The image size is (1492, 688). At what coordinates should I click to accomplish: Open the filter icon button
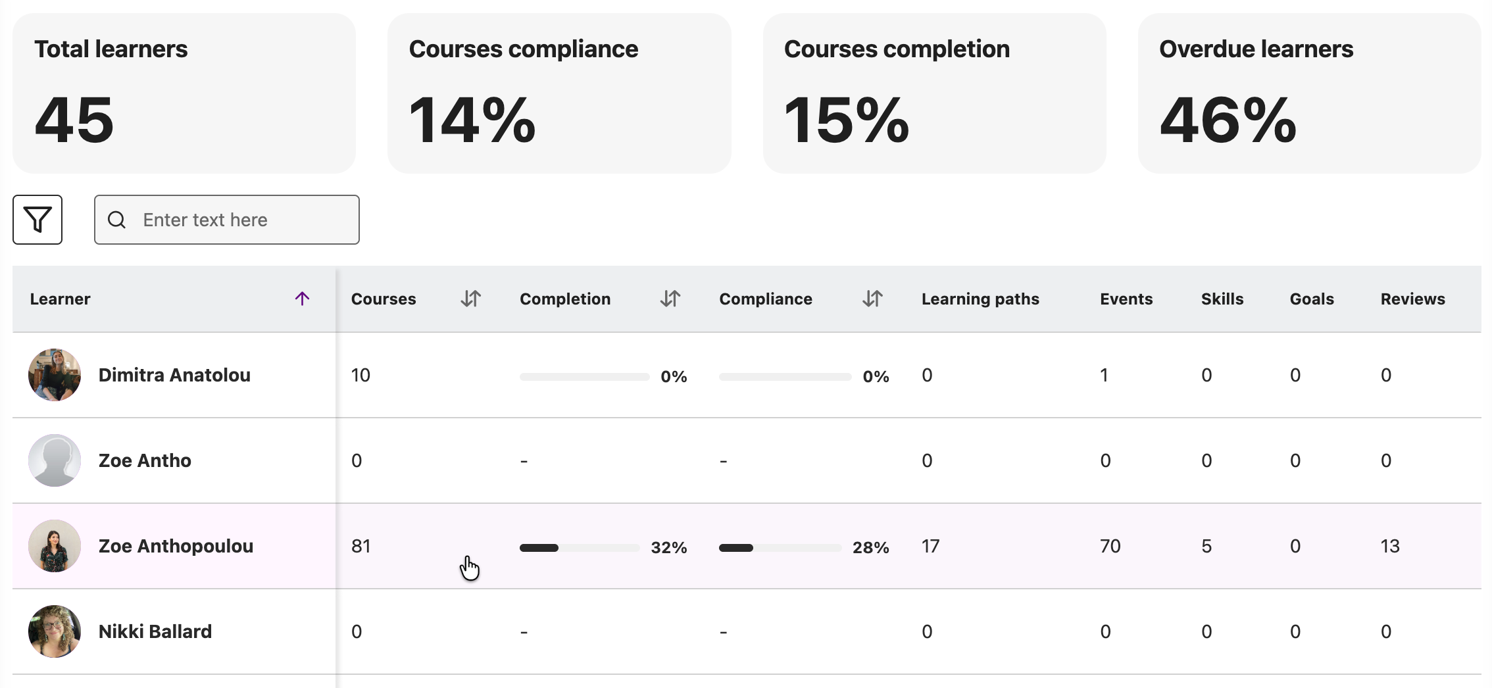pos(37,220)
